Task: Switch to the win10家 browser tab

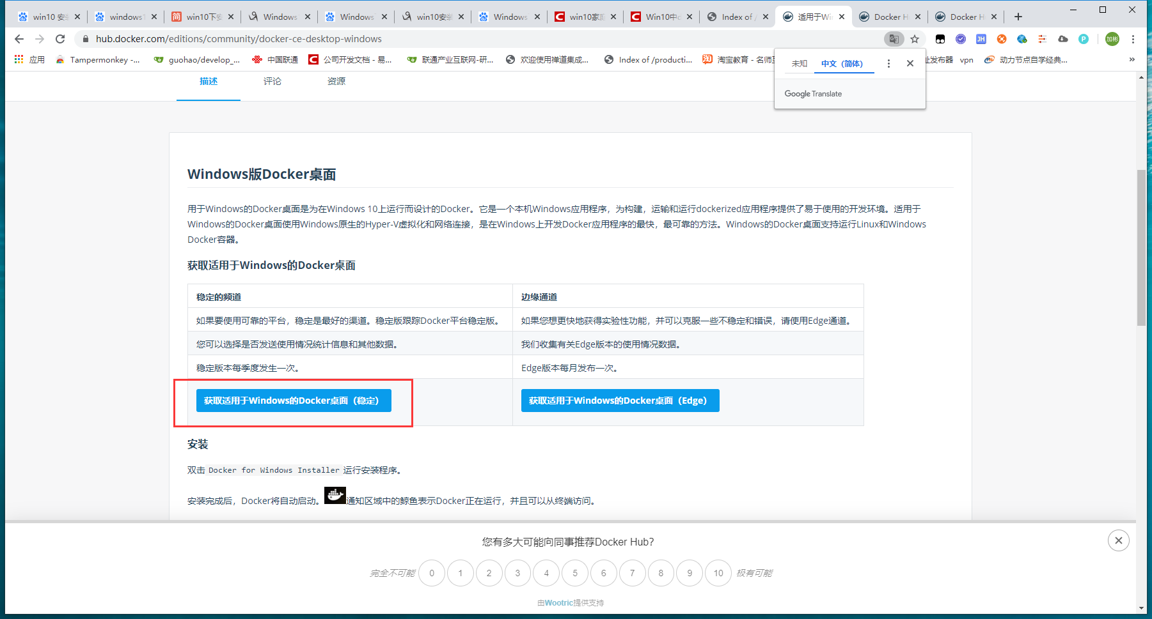Action: (585, 17)
